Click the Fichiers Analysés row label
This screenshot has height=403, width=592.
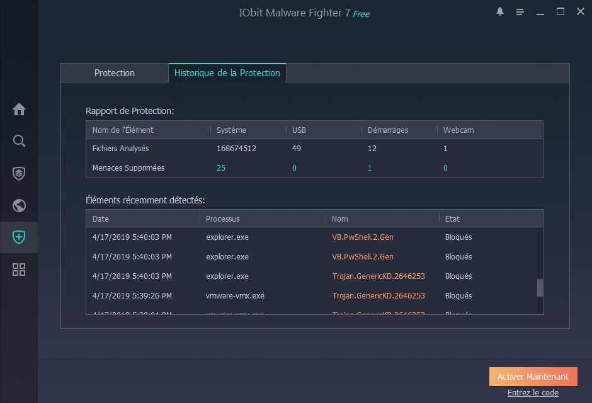(120, 149)
